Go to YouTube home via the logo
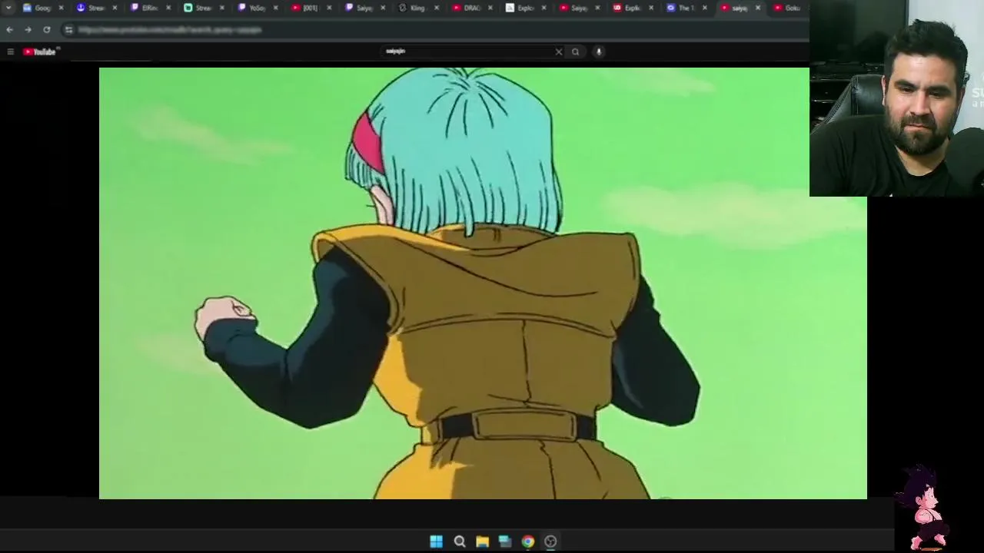Viewport: 984px width, 553px height. (x=40, y=51)
